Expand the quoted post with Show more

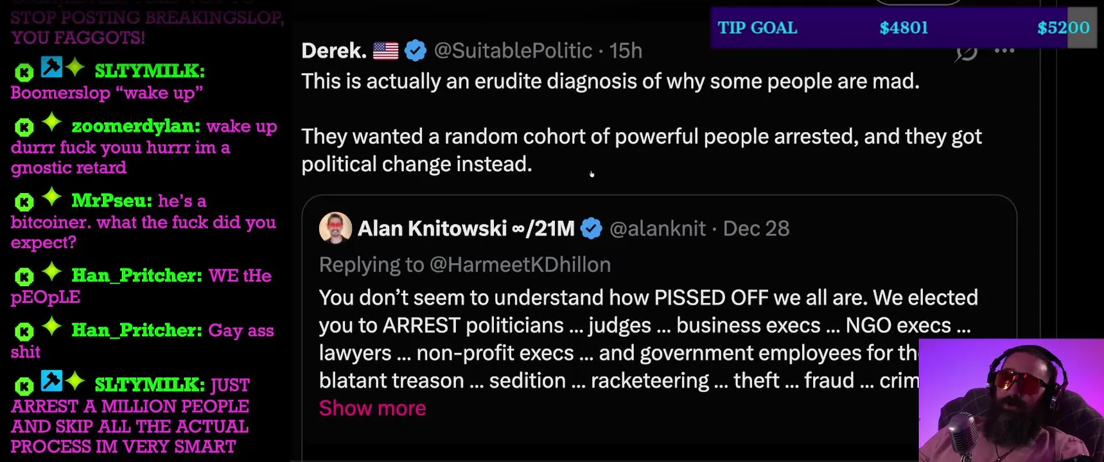372,408
